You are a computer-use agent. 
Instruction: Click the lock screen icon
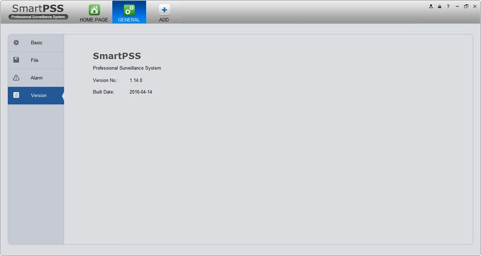(x=440, y=6)
